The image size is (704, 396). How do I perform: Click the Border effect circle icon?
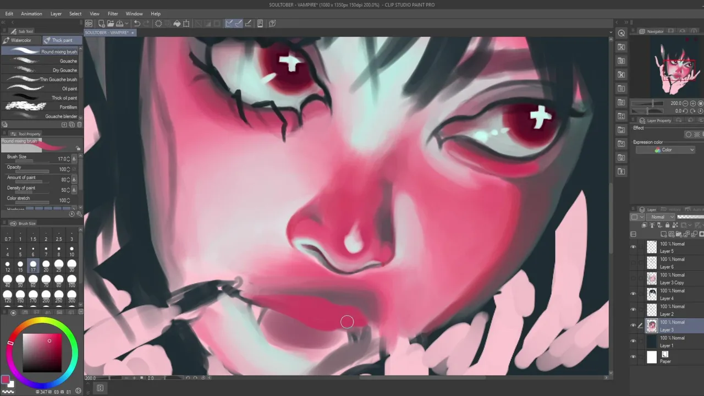[x=688, y=134]
